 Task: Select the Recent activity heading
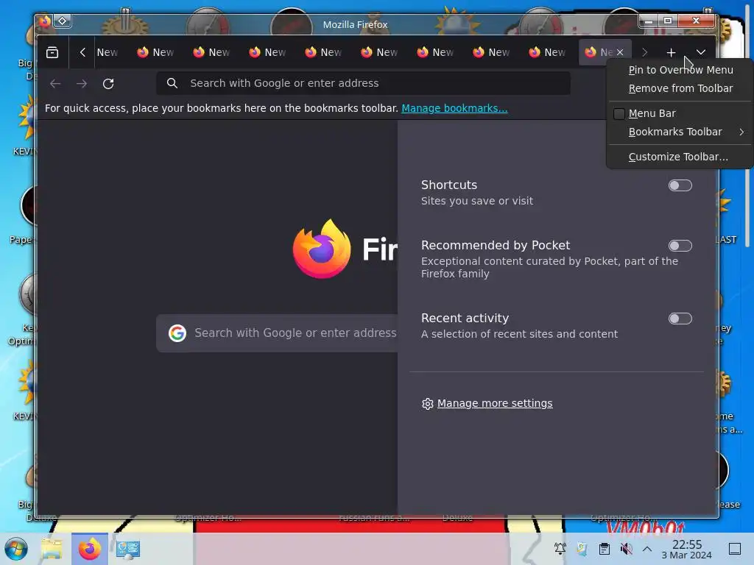point(465,318)
